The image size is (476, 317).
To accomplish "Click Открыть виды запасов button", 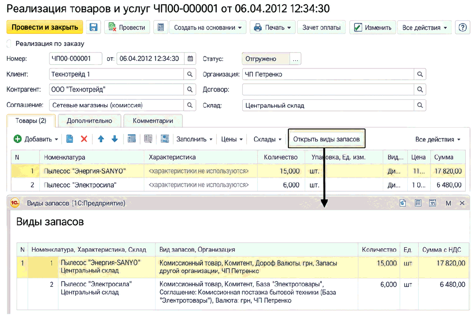I will 326,139.
